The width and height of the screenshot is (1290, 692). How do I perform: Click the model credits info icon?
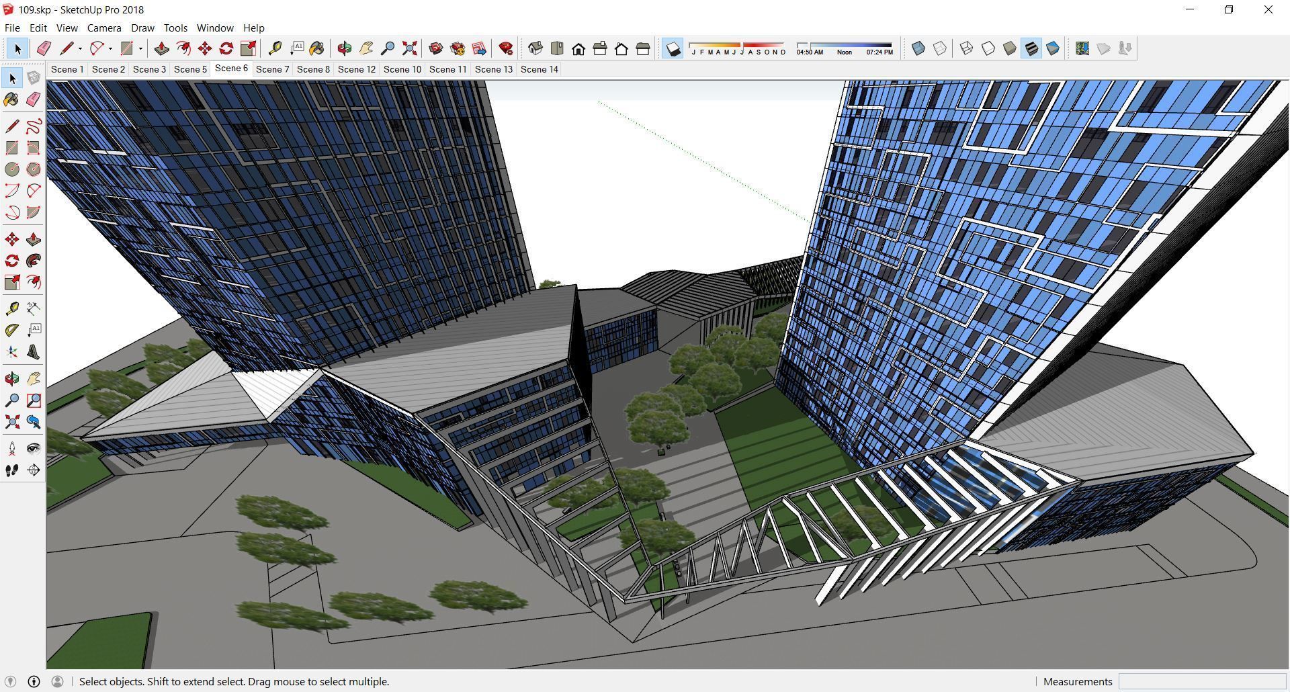tap(34, 681)
